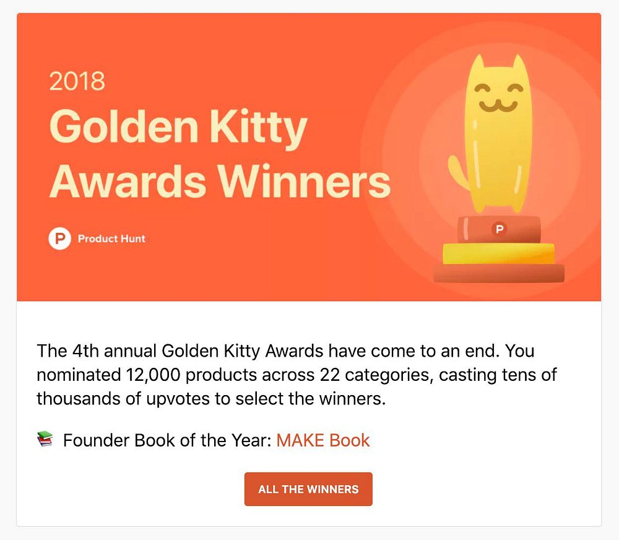619x540 pixels.
Task: Click the yellow middle tier of trophy base
Action: click(x=498, y=253)
